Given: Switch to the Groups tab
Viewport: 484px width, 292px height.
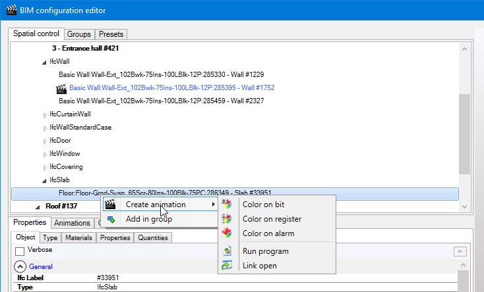Looking at the screenshot, I should click(x=79, y=34).
